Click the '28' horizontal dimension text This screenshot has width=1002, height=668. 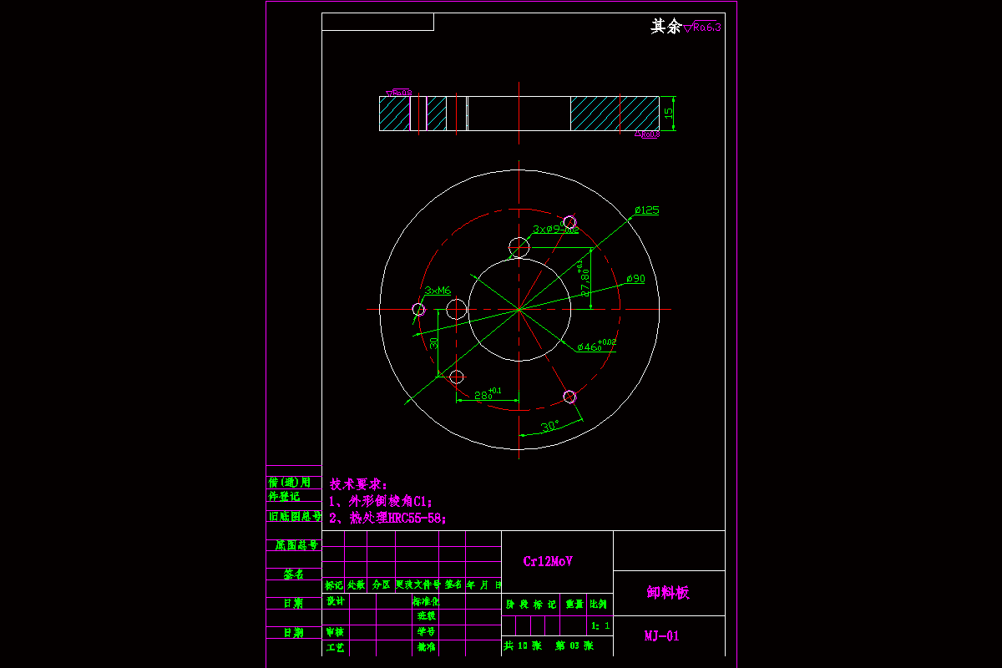pyautogui.click(x=487, y=394)
